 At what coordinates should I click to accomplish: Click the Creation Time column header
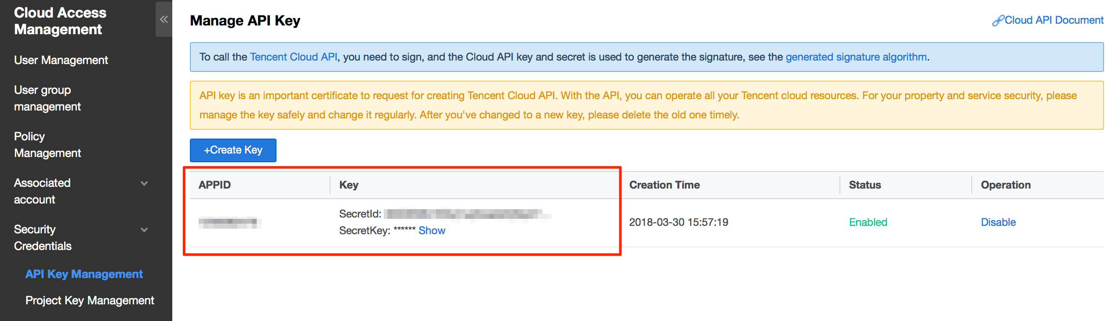click(x=664, y=185)
